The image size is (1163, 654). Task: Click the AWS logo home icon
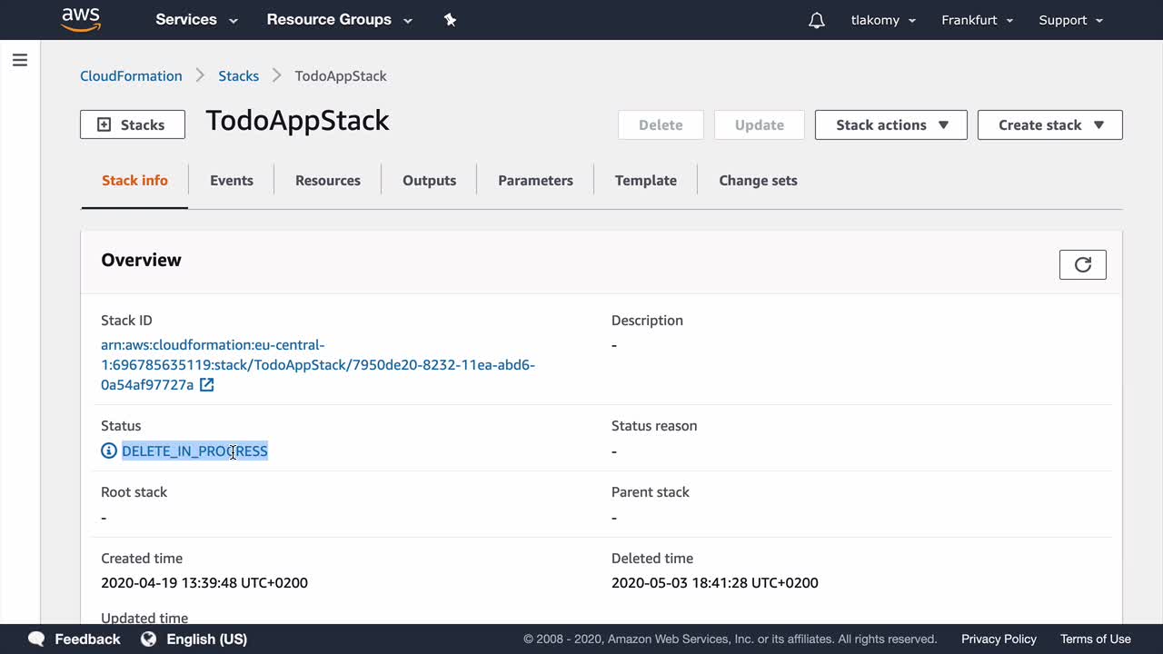click(x=81, y=19)
